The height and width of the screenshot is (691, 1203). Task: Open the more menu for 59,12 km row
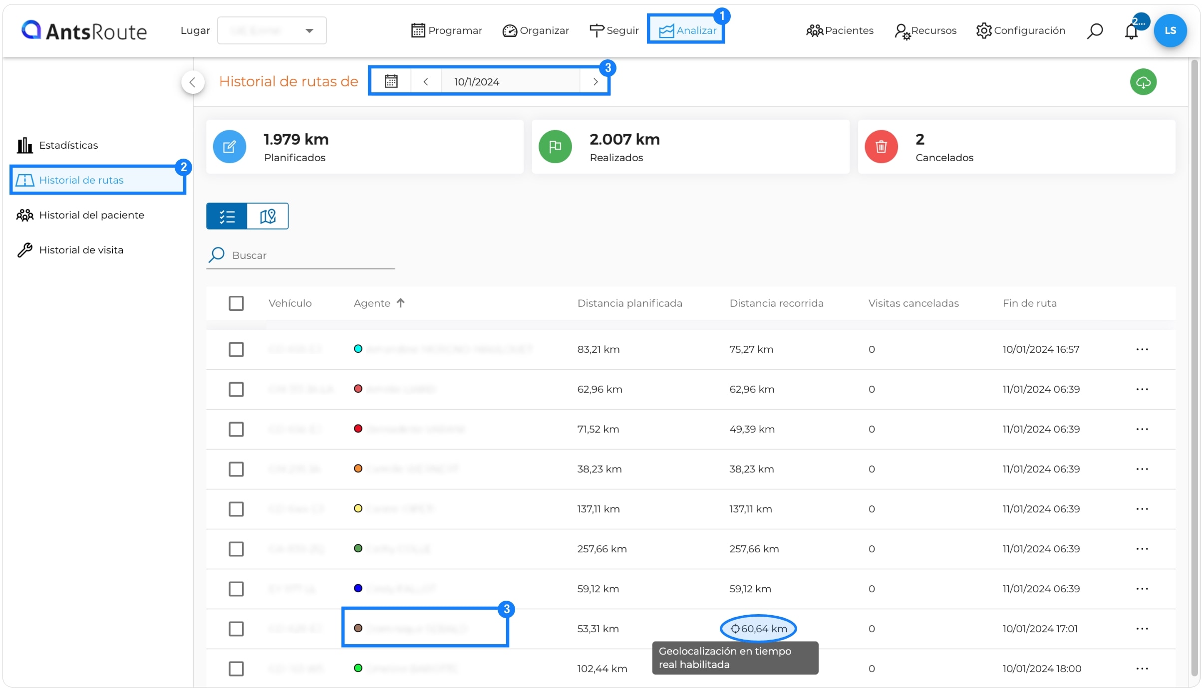coord(1142,589)
